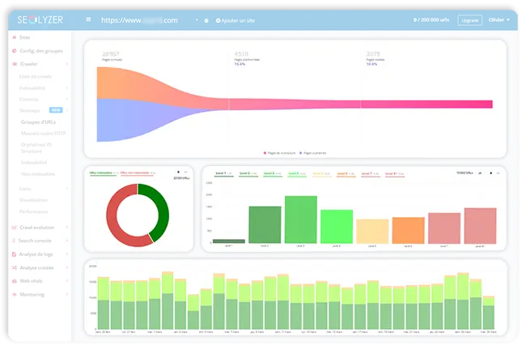Click the NEW badge next to Sitemaps
The height and width of the screenshot is (350, 526).
click(56, 110)
